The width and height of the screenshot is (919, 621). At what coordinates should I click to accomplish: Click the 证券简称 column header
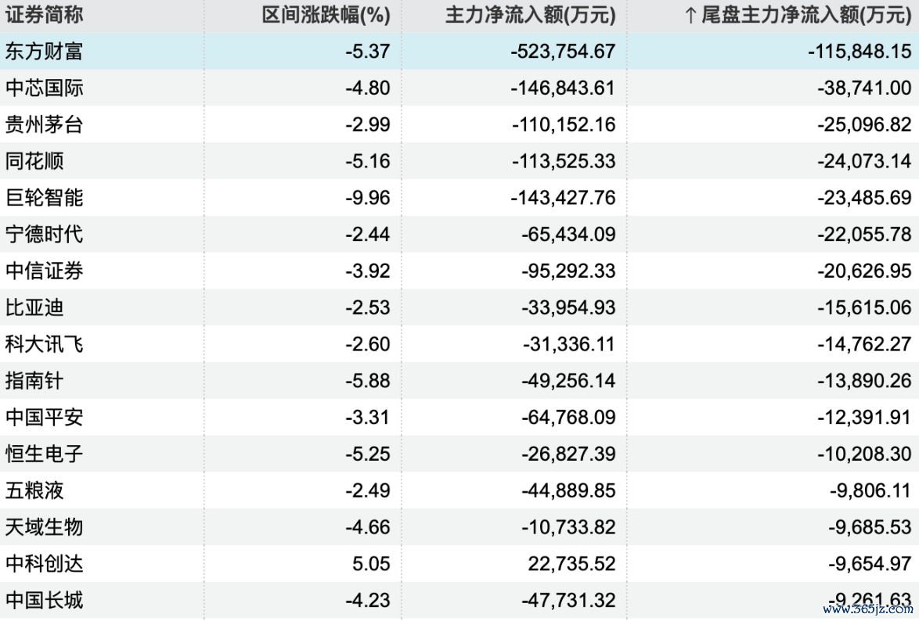45,15
